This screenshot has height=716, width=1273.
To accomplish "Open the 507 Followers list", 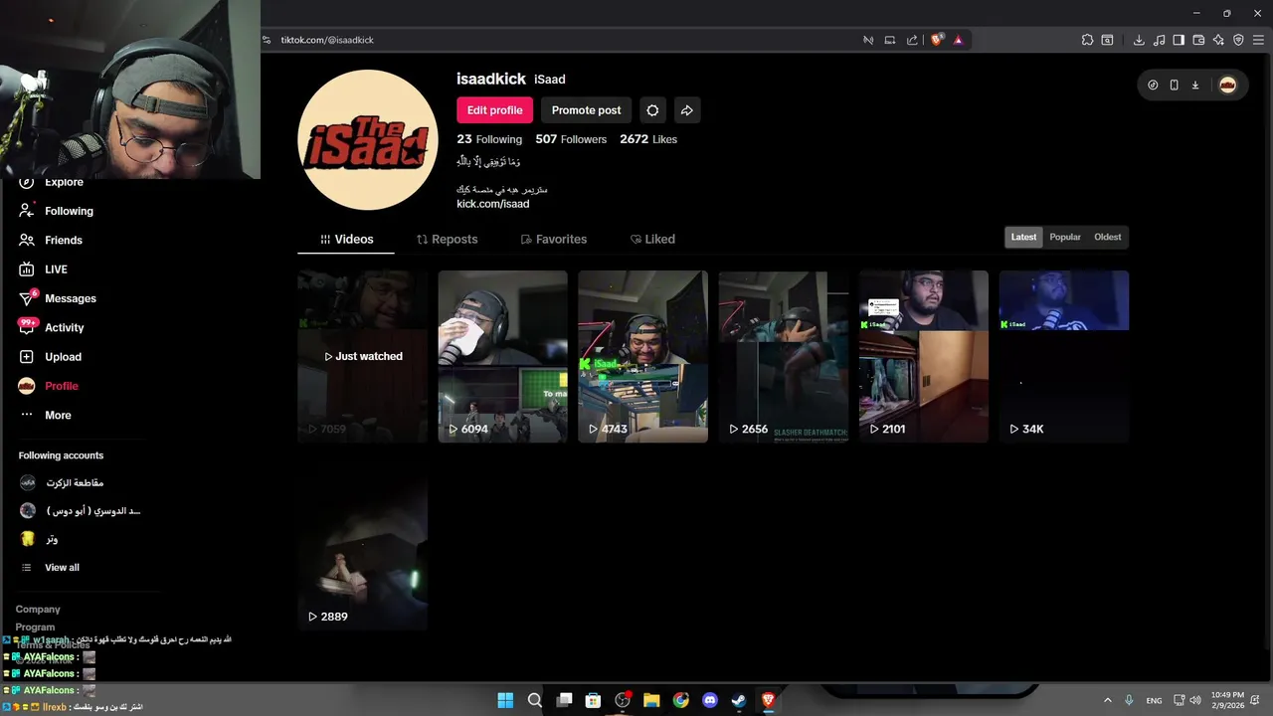I will pos(571,139).
